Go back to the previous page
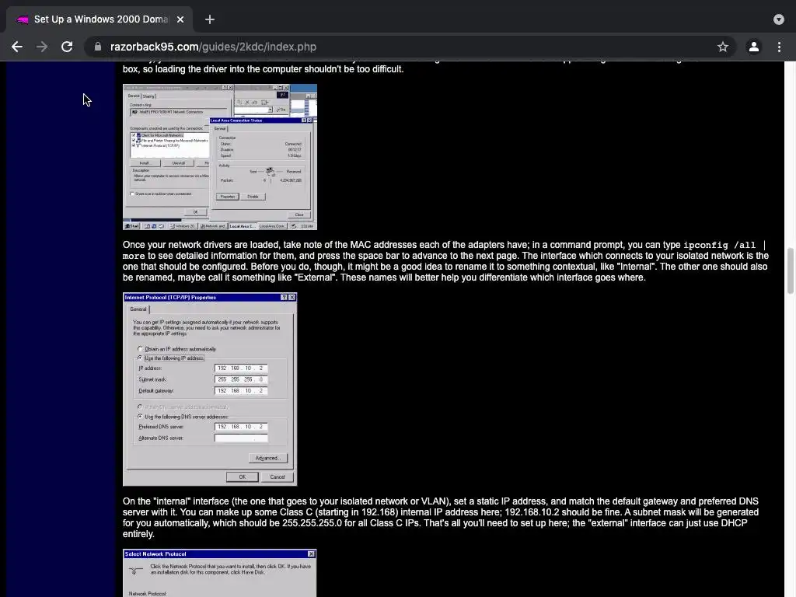The height and width of the screenshot is (597, 796). (17, 47)
